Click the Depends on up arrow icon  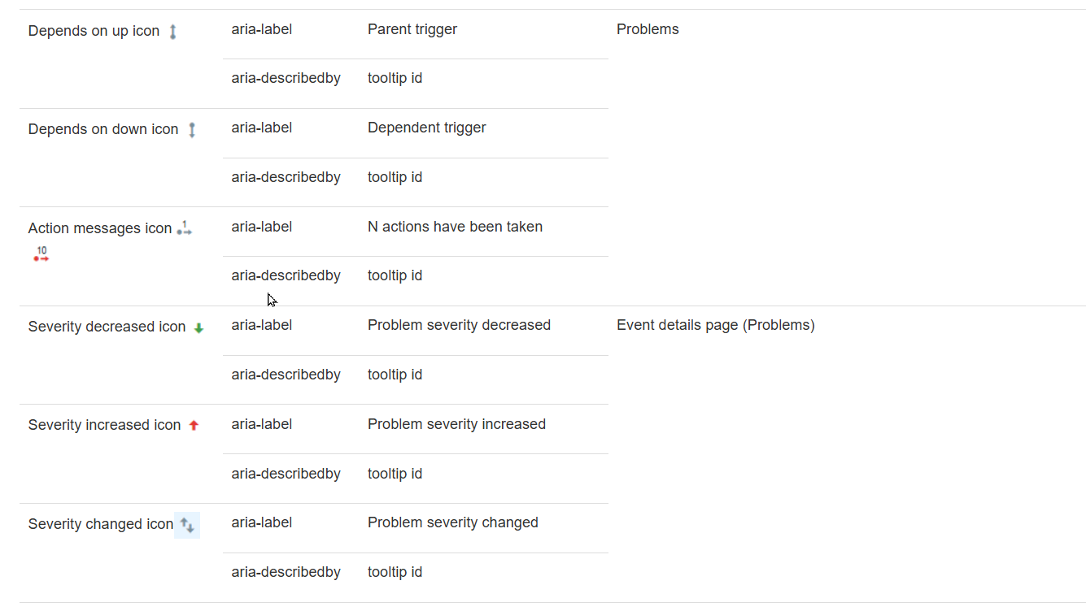point(172,32)
